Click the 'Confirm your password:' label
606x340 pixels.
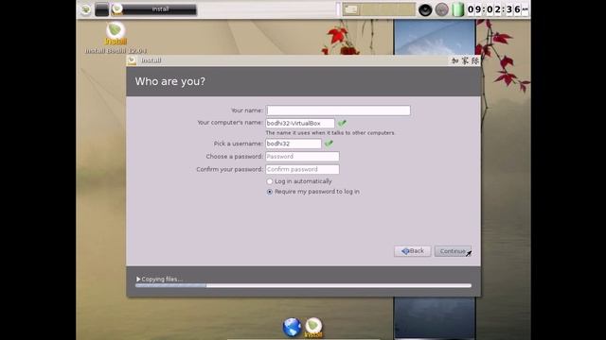tap(229, 170)
